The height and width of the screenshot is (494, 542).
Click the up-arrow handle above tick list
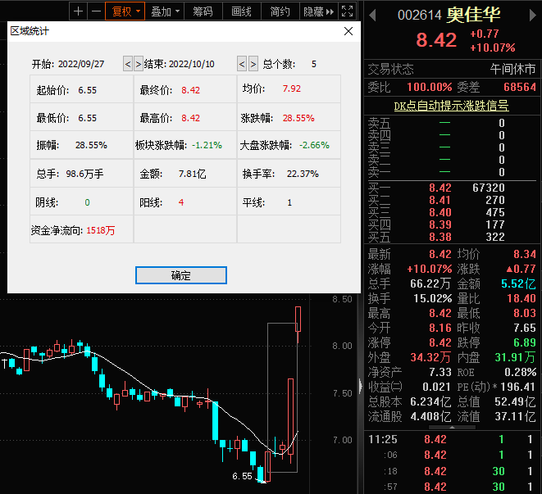point(451,427)
